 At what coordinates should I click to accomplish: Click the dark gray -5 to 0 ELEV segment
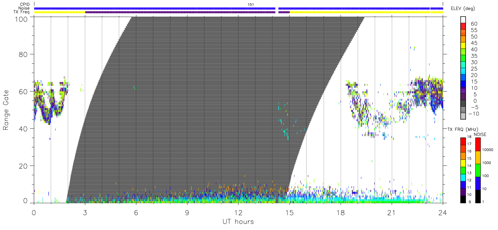463,104
